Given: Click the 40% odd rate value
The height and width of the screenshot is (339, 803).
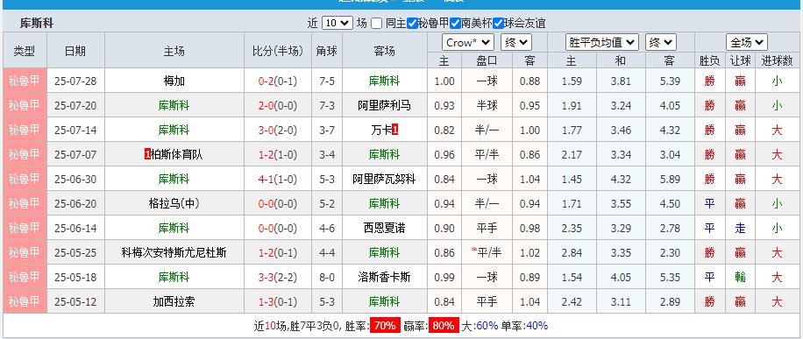Looking at the screenshot, I should 537,326.
